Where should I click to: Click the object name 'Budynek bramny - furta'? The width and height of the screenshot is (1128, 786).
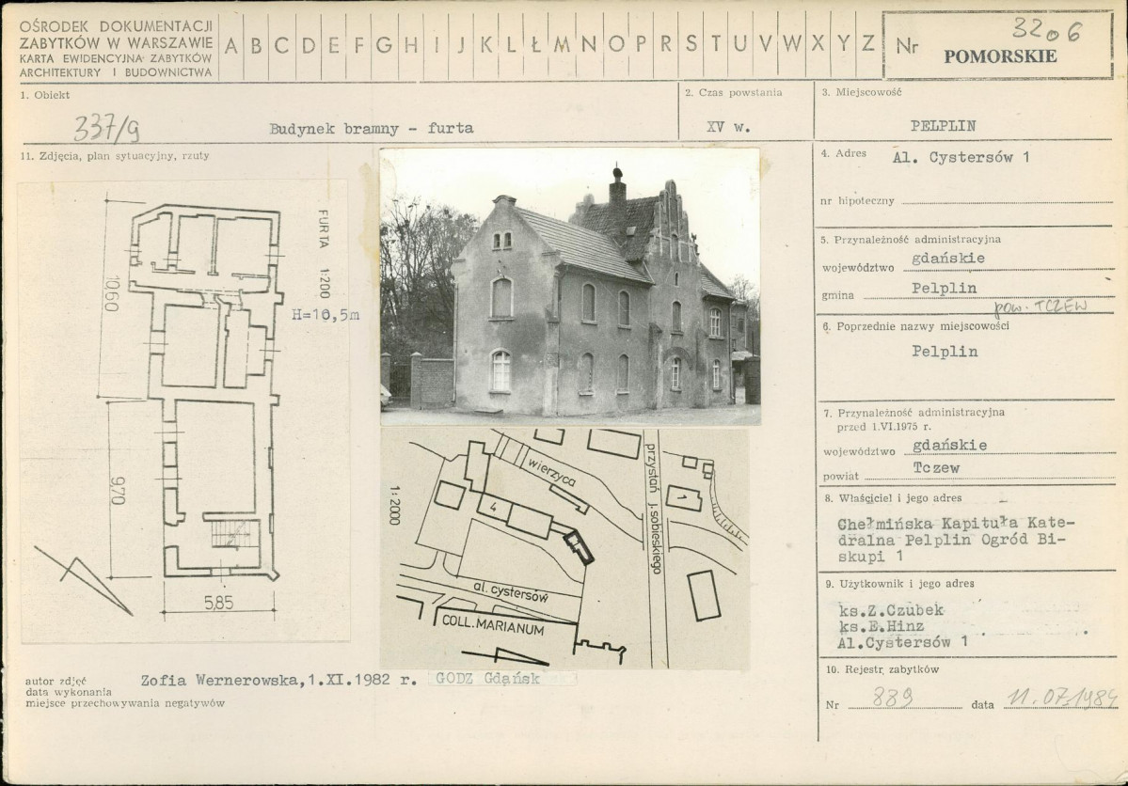[x=371, y=128]
